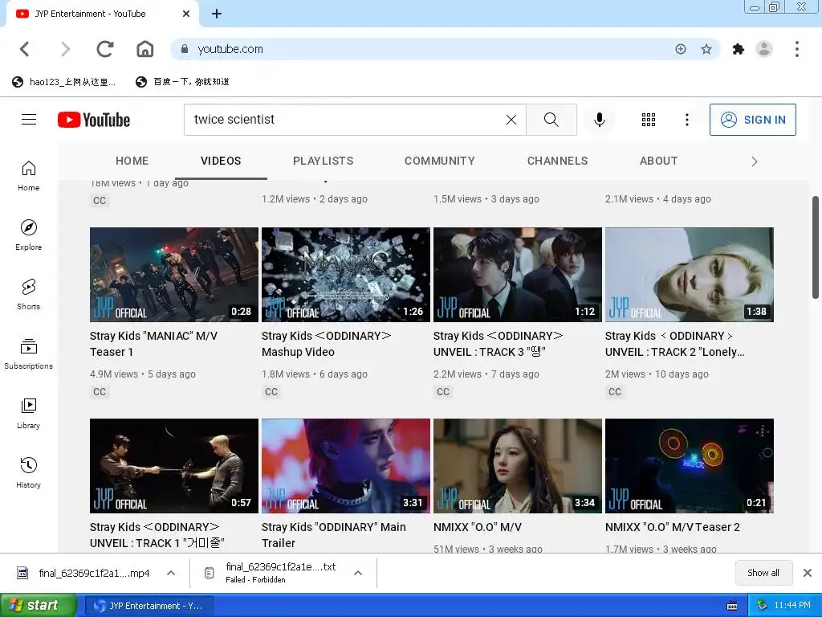Expand options for downloaded mp4 file

coord(171,573)
